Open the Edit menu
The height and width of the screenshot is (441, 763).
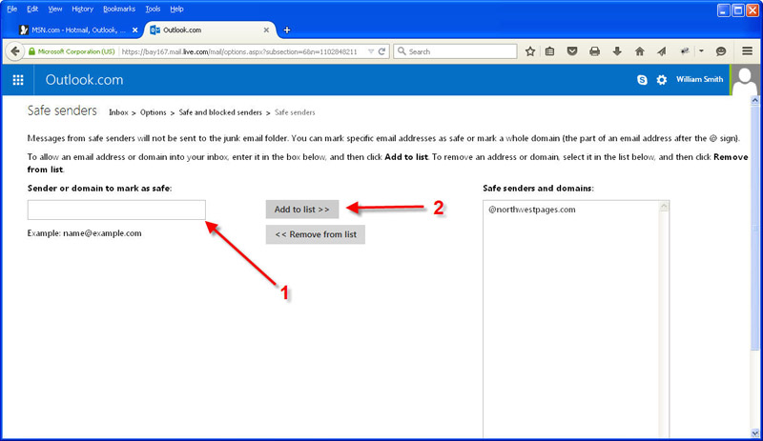pyautogui.click(x=32, y=9)
